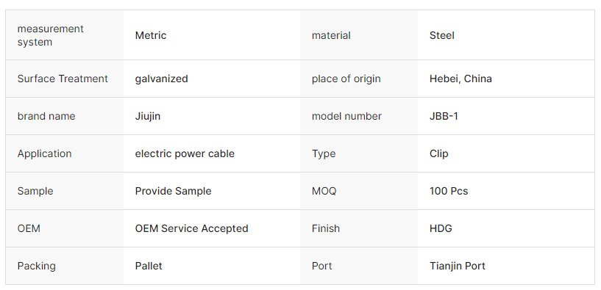
Task: Select the 'HDG' finish value
Action: (x=441, y=228)
